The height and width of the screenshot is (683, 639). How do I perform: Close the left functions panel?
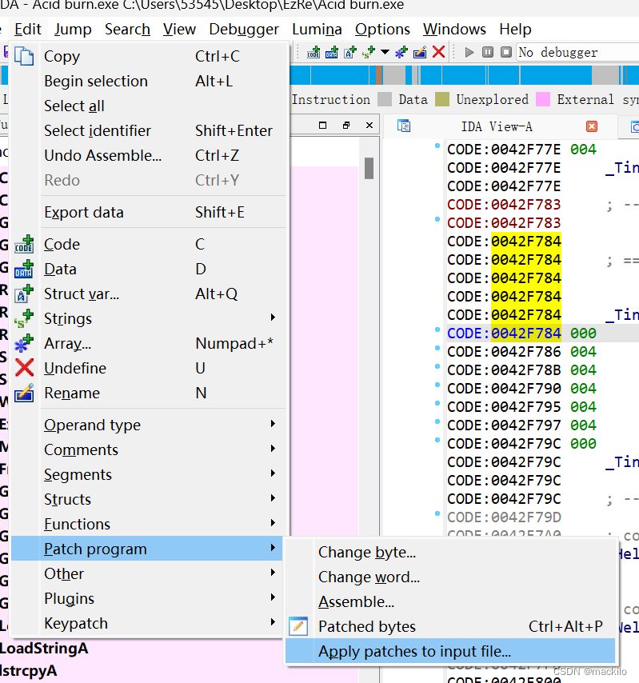pyautogui.click(x=369, y=126)
